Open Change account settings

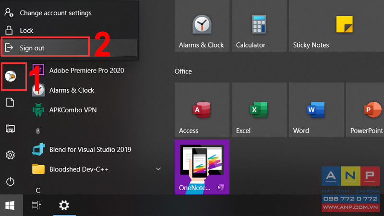coord(69,13)
